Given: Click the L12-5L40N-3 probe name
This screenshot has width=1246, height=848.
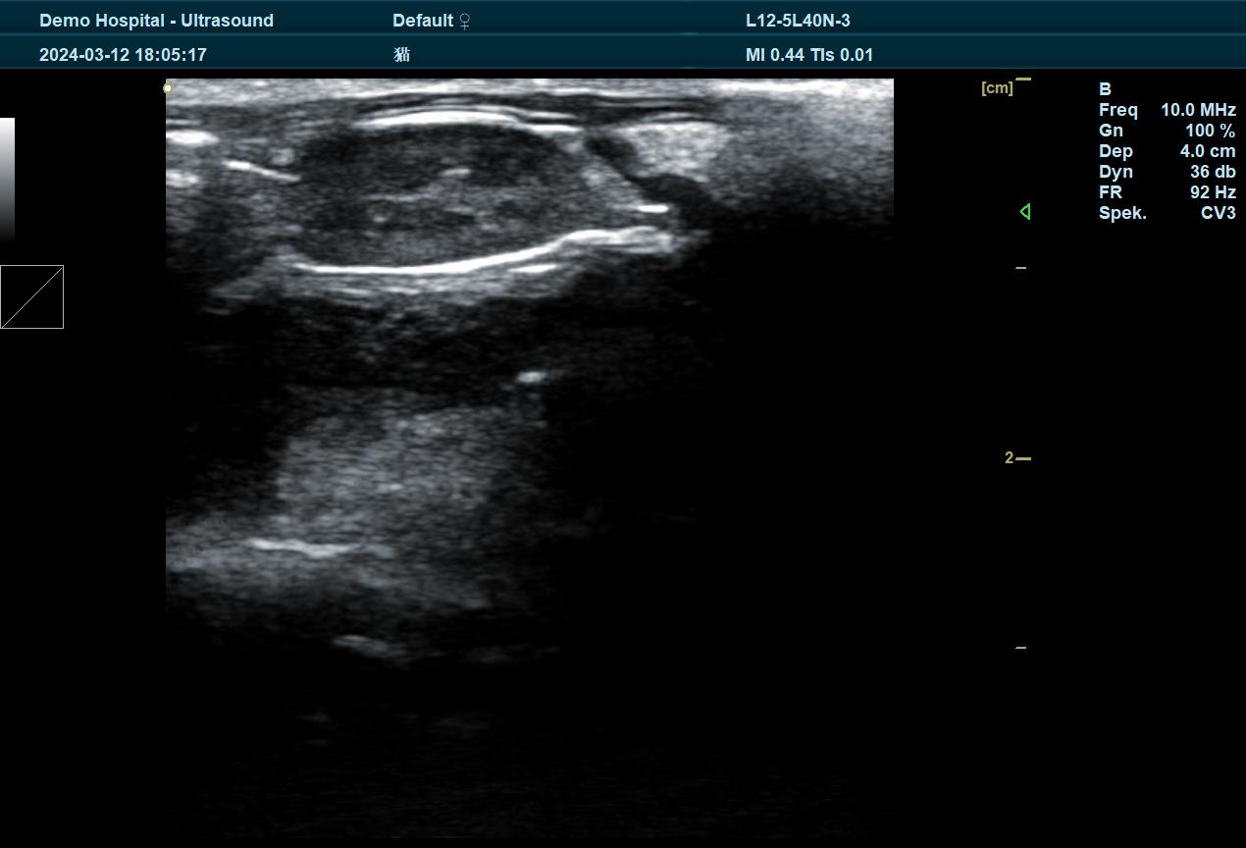Looking at the screenshot, I should point(798,21).
